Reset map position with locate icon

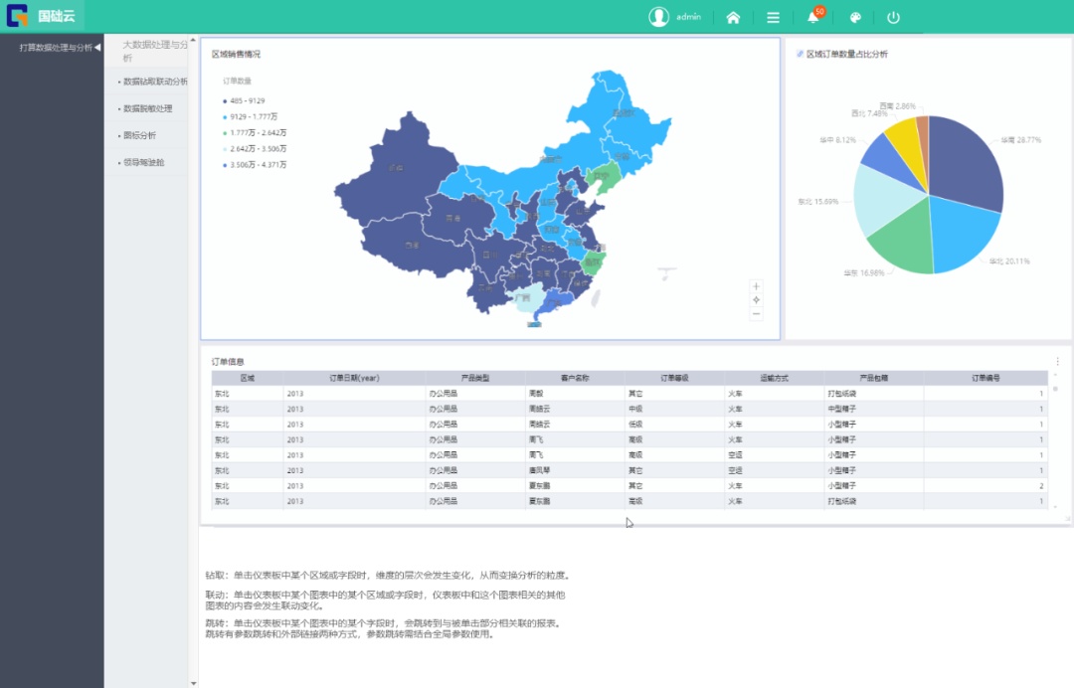[756, 300]
